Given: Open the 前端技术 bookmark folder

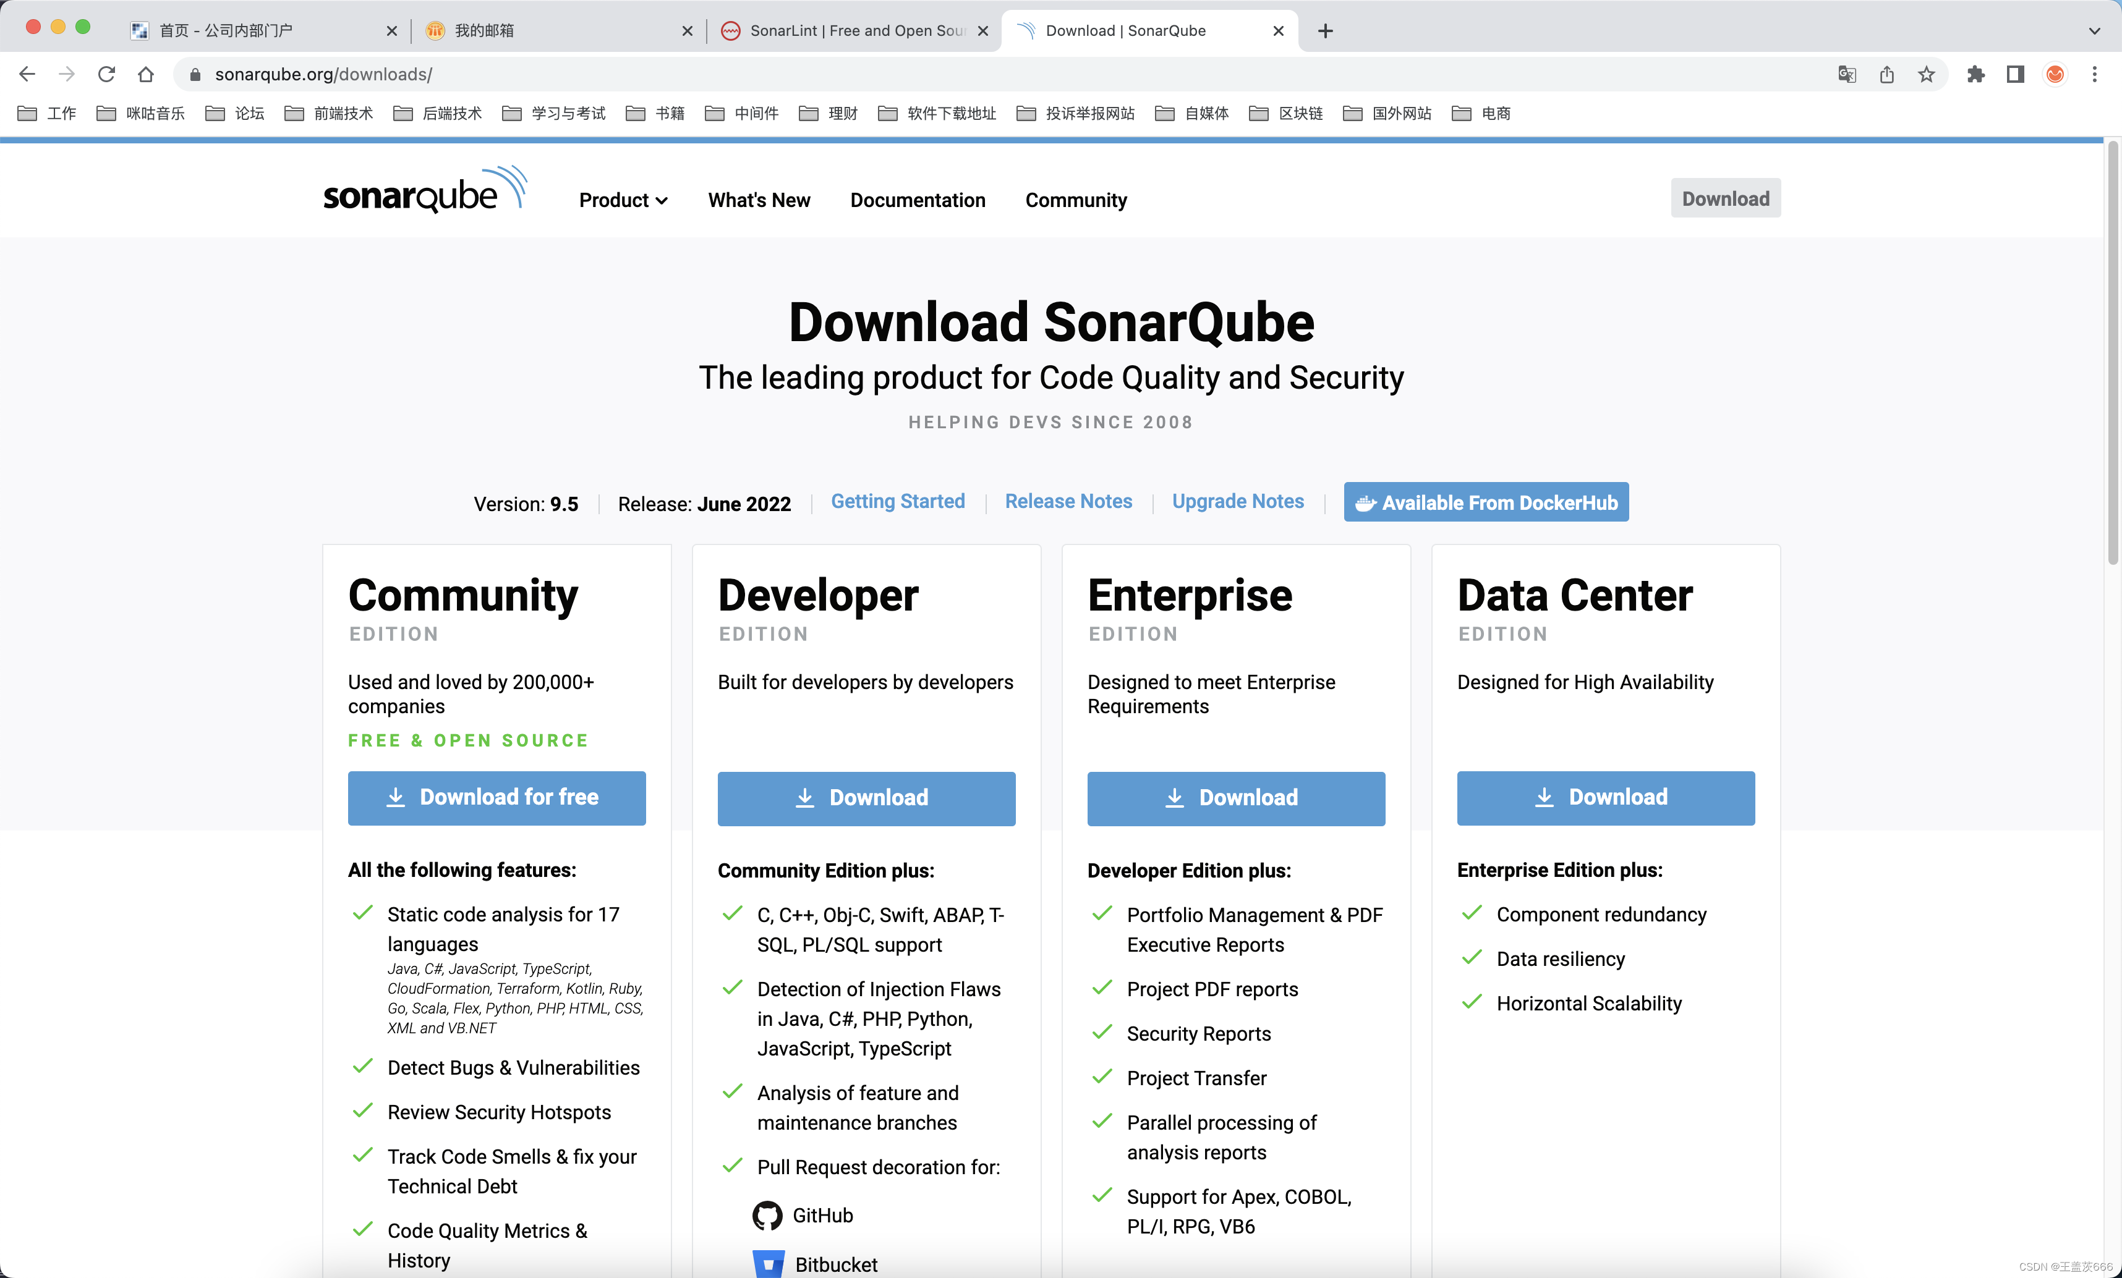Looking at the screenshot, I should click(x=329, y=112).
